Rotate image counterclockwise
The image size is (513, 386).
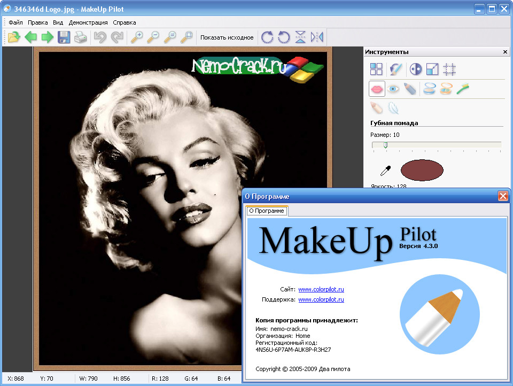pyautogui.click(x=284, y=37)
